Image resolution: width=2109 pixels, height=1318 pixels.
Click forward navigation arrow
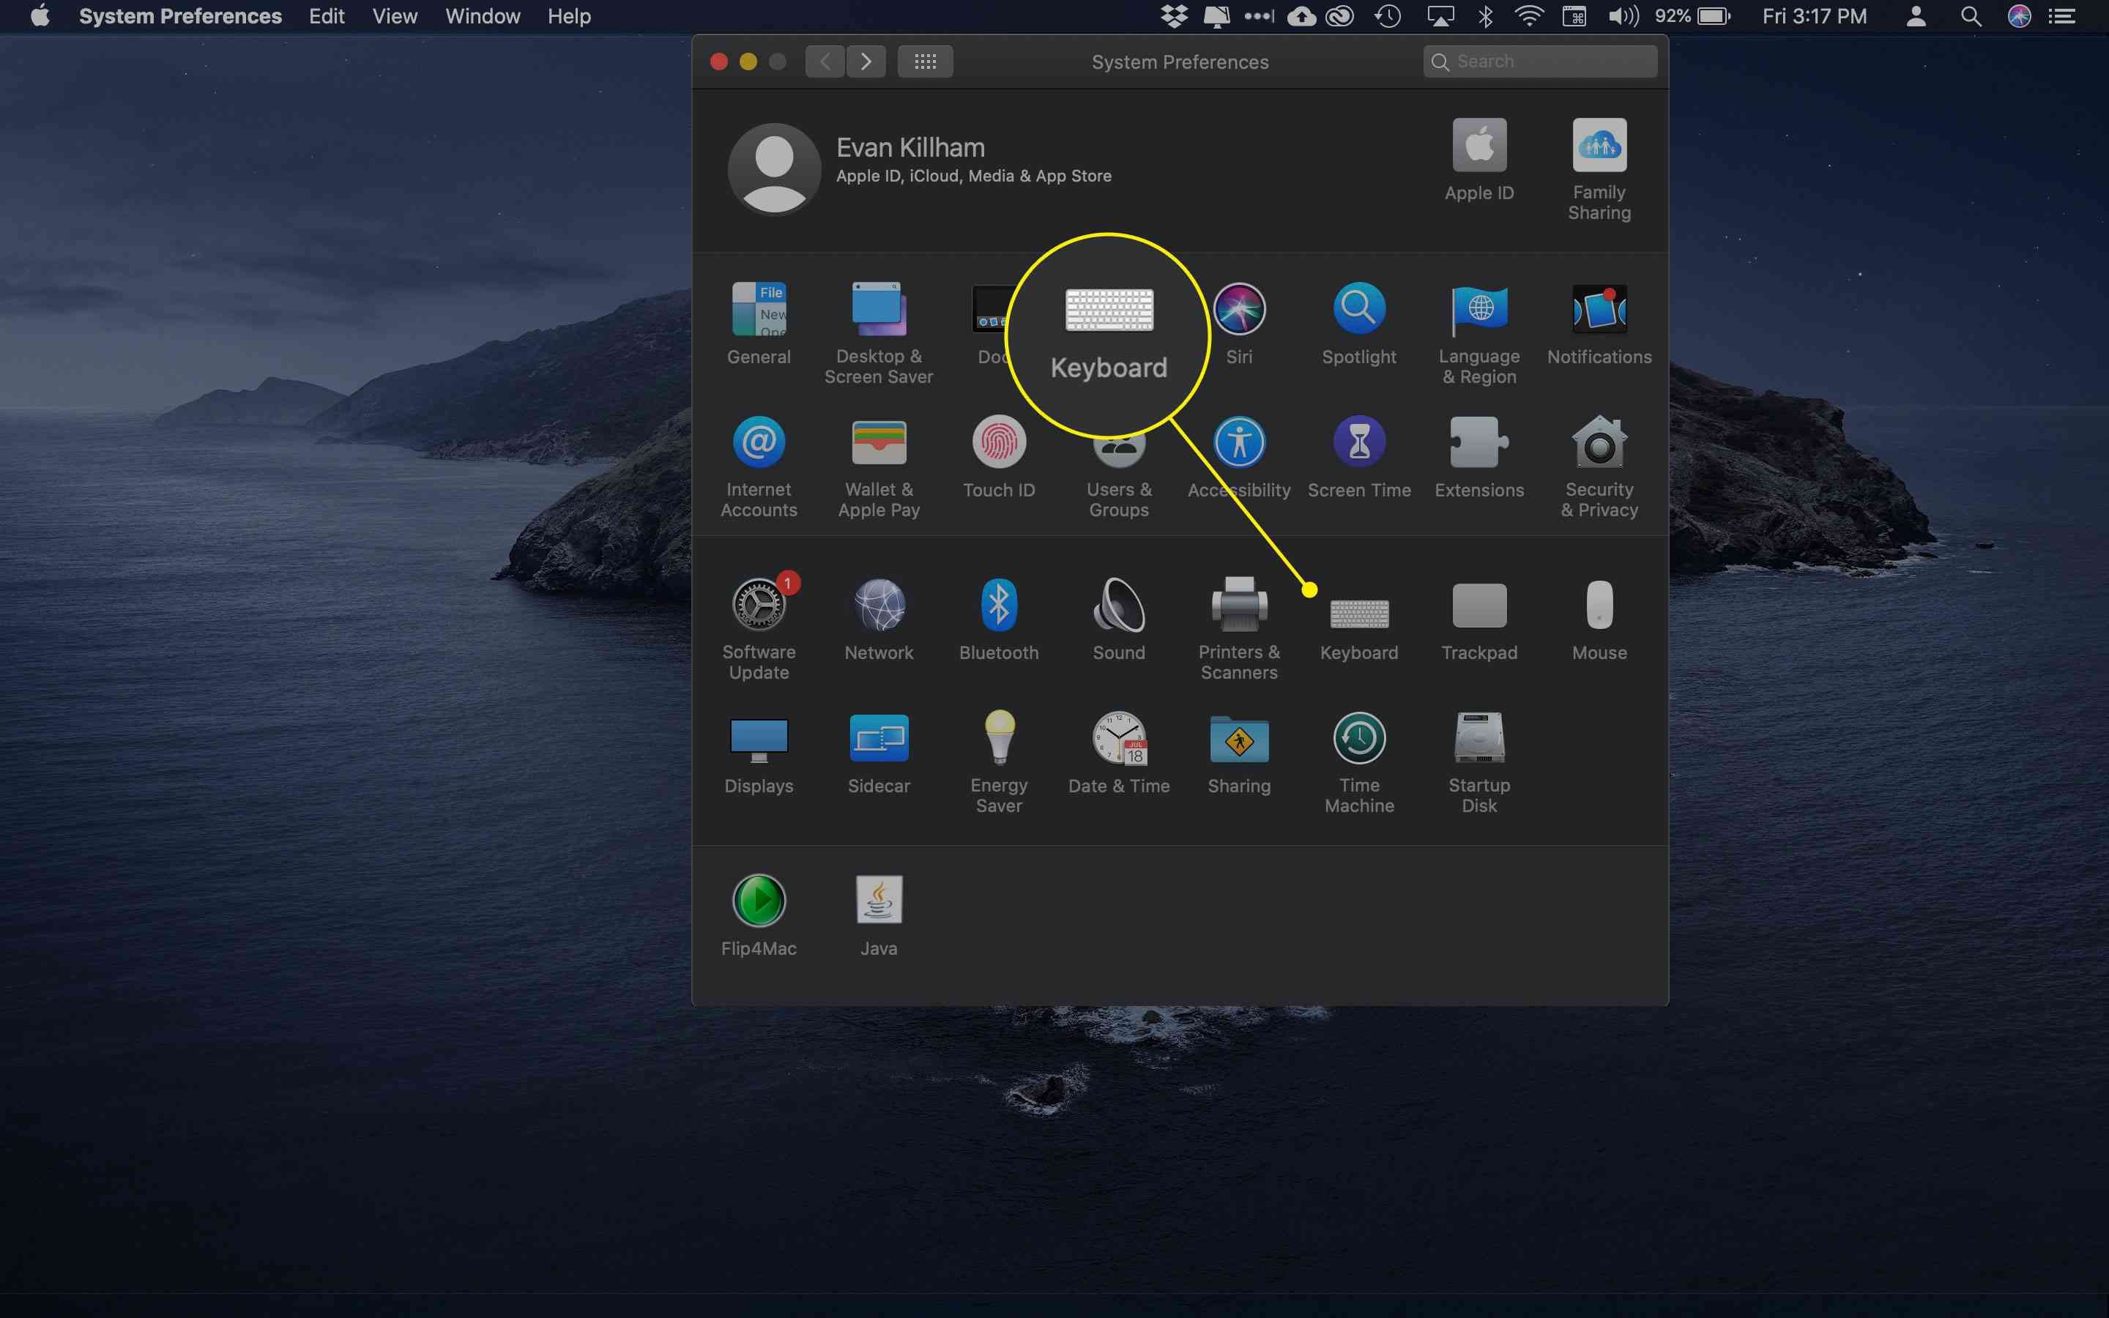coord(866,61)
